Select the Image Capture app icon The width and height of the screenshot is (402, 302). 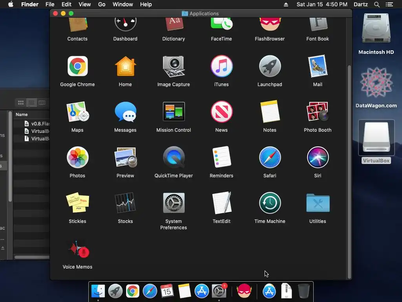[174, 66]
